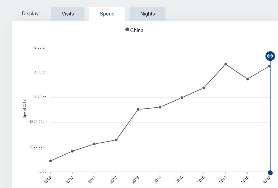
Task: Click the £2.00 bn y-axis label
Action: click(39, 48)
